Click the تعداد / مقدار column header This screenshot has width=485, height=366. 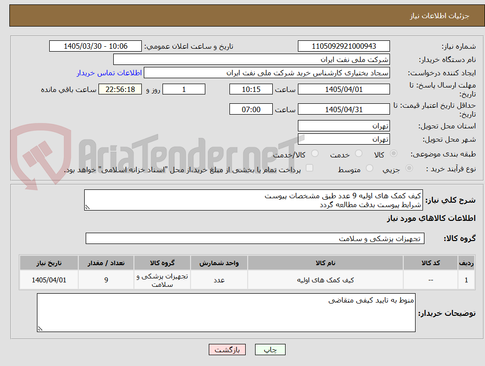pyautogui.click(x=106, y=263)
